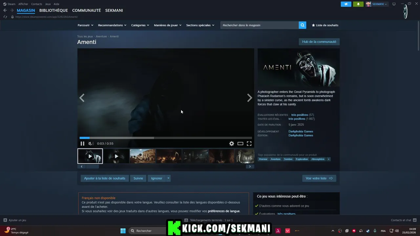The width and height of the screenshot is (420, 236).
Task: Click the thumbnail strip scrollbar handle
Action: click(92, 167)
